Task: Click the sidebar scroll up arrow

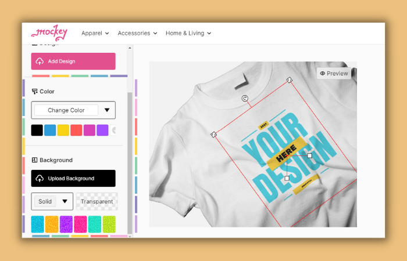Action: pos(130,48)
